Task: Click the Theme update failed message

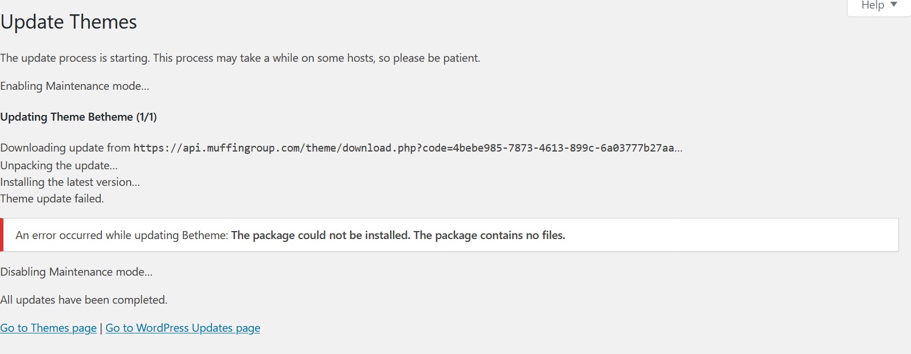Action: pos(52,198)
